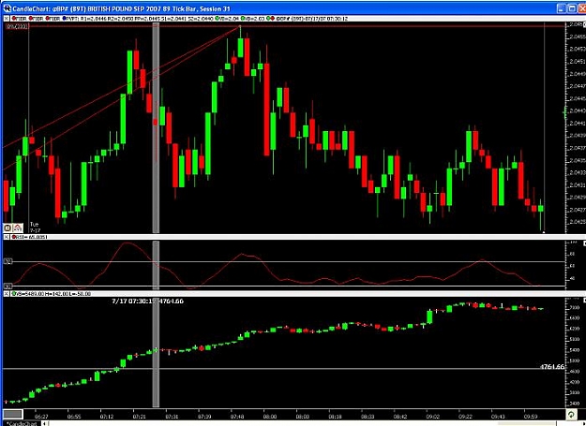Screen dimensions: 586x426
Task: Click the gray time-axis scroll box
Action: coord(13,414)
